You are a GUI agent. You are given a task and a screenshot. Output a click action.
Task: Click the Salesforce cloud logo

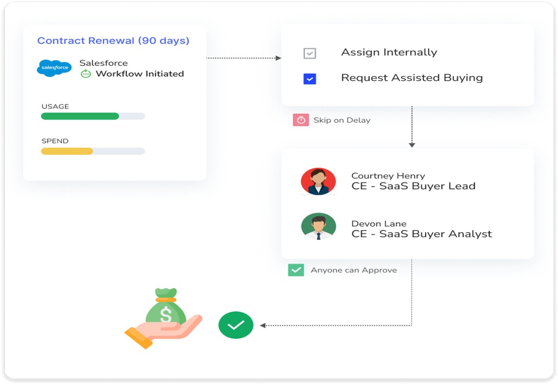point(54,68)
